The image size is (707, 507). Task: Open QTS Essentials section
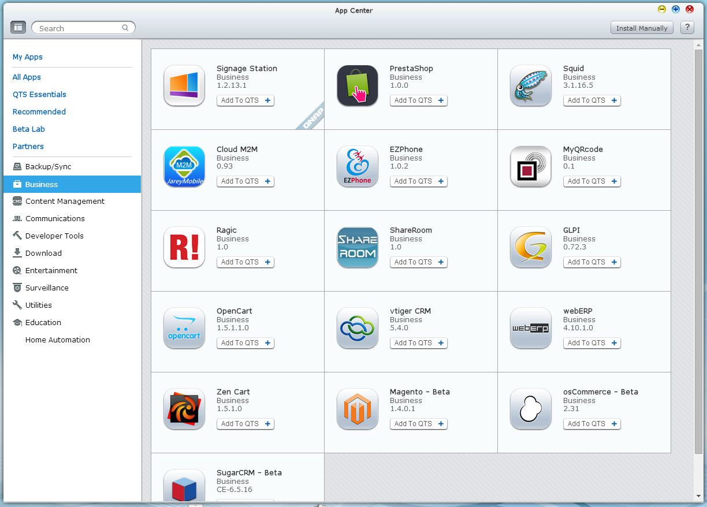tap(39, 94)
